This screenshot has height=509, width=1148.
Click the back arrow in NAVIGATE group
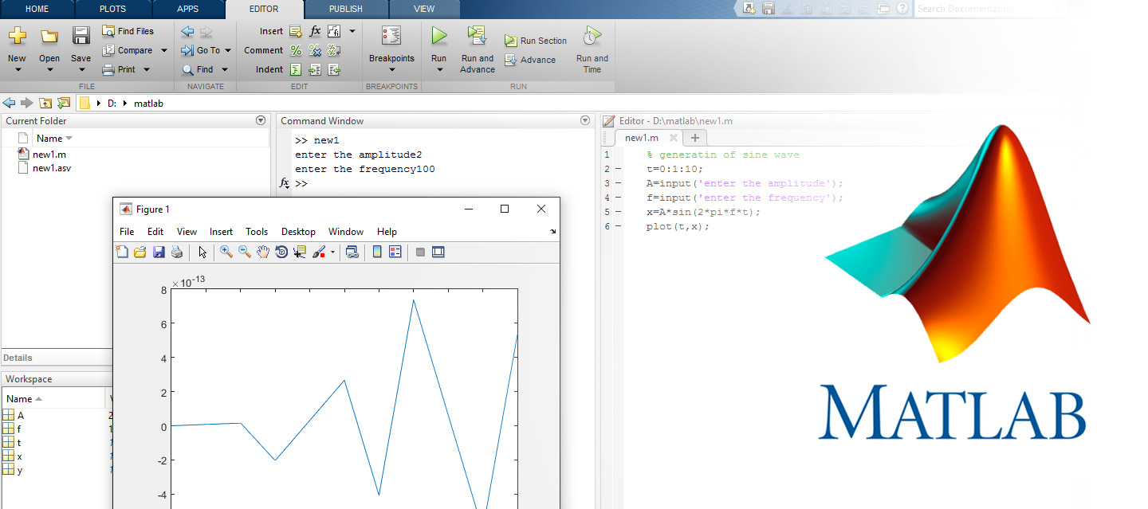click(187, 31)
